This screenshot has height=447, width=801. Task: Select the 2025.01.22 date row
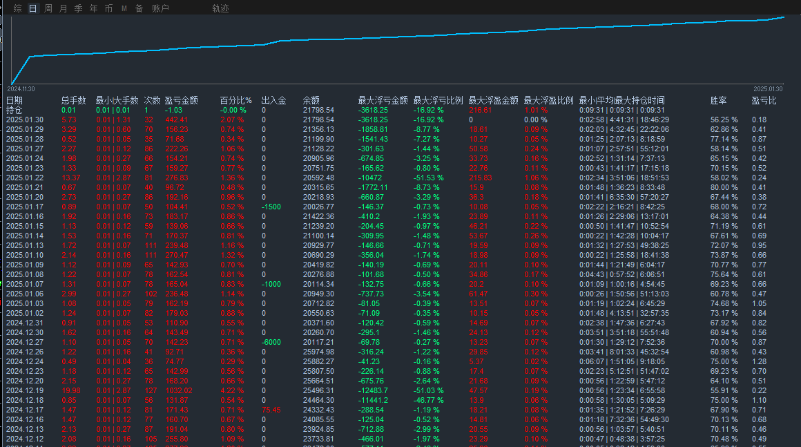pyautogui.click(x=25, y=178)
